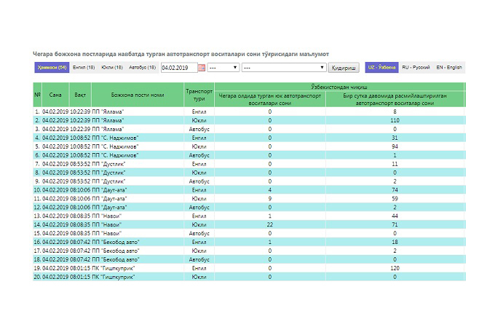495x330 pixels.
Task: Choose the EN - English language
Action: tap(449, 67)
